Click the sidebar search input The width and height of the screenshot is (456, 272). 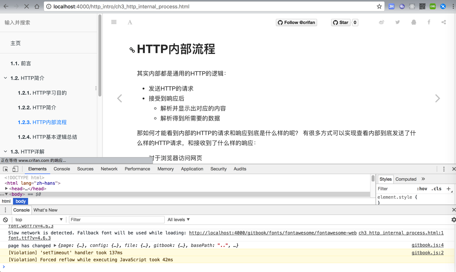49,22
